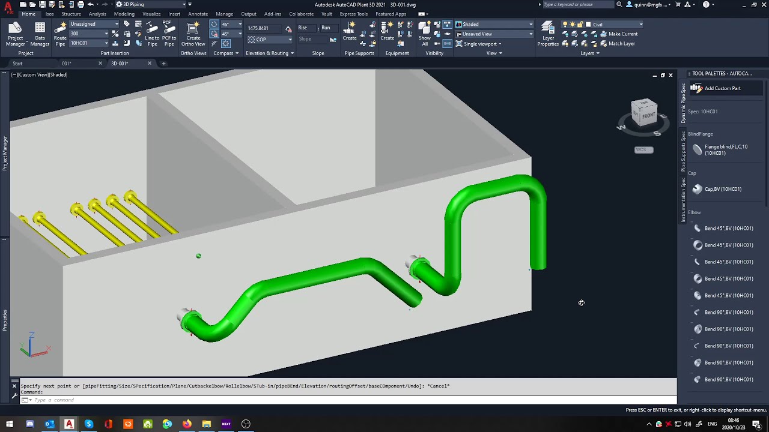Run the Line to Pipe tool
The image size is (769, 432).
[152, 34]
